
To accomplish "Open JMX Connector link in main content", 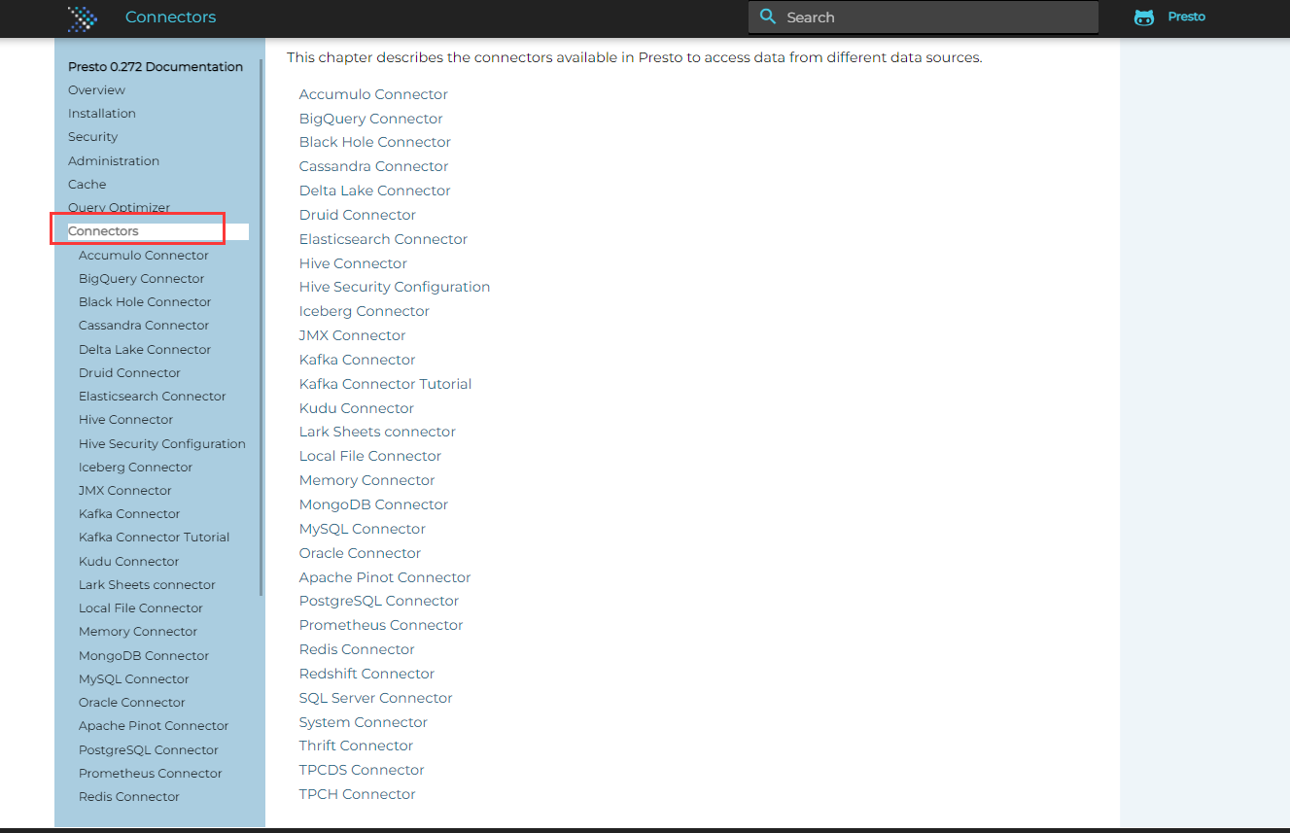I will tap(353, 335).
